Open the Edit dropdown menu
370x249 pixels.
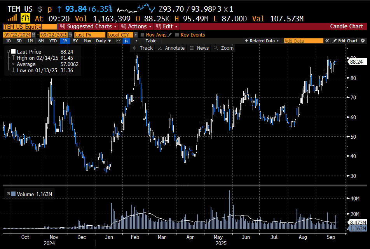click(x=167, y=26)
